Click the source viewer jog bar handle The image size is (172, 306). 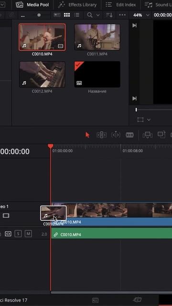(136, 110)
